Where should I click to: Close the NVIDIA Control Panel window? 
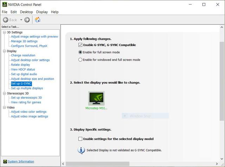click(x=218, y=5)
